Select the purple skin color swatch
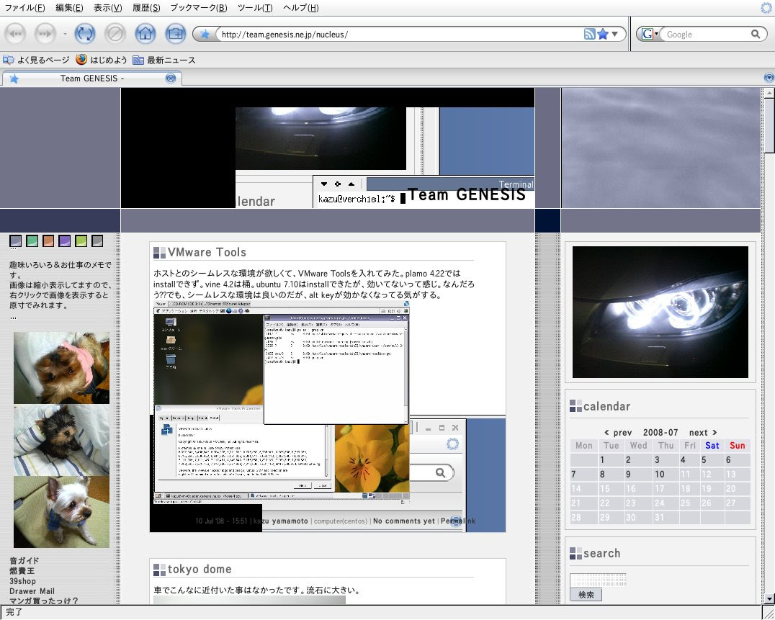Image resolution: width=775 pixels, height=620 pixels. coord(64,241)
